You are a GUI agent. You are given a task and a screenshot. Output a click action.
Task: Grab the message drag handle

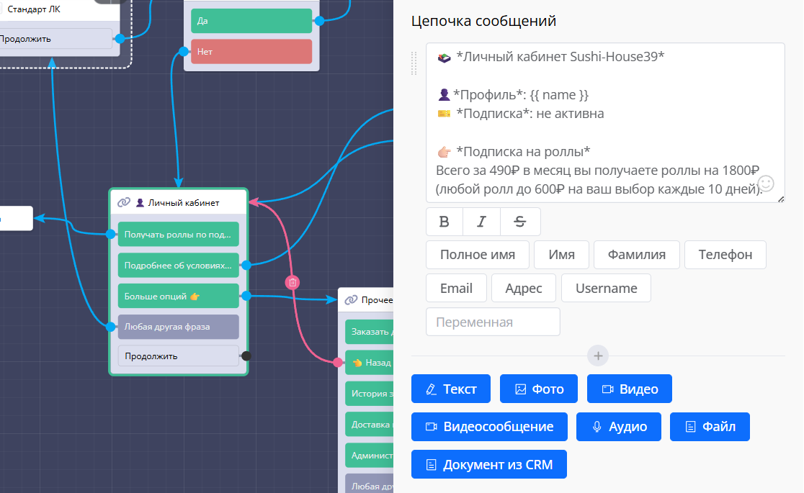click(x=414, y=63)
